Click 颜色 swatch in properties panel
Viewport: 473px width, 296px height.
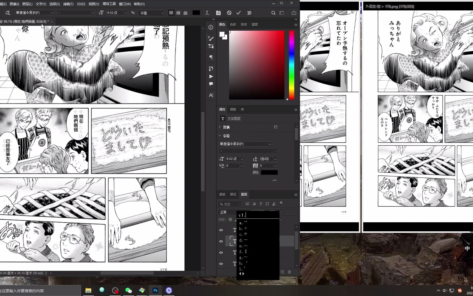(269, 172)
